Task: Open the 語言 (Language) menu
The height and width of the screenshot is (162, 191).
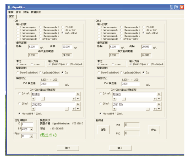Action: (x=18, y=12)
